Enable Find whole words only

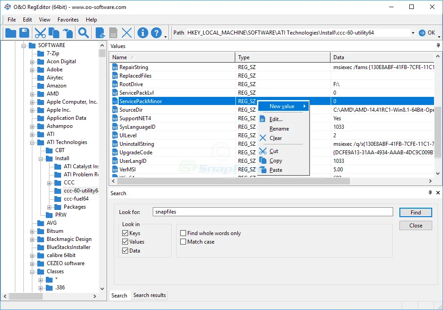coord(183,233)
